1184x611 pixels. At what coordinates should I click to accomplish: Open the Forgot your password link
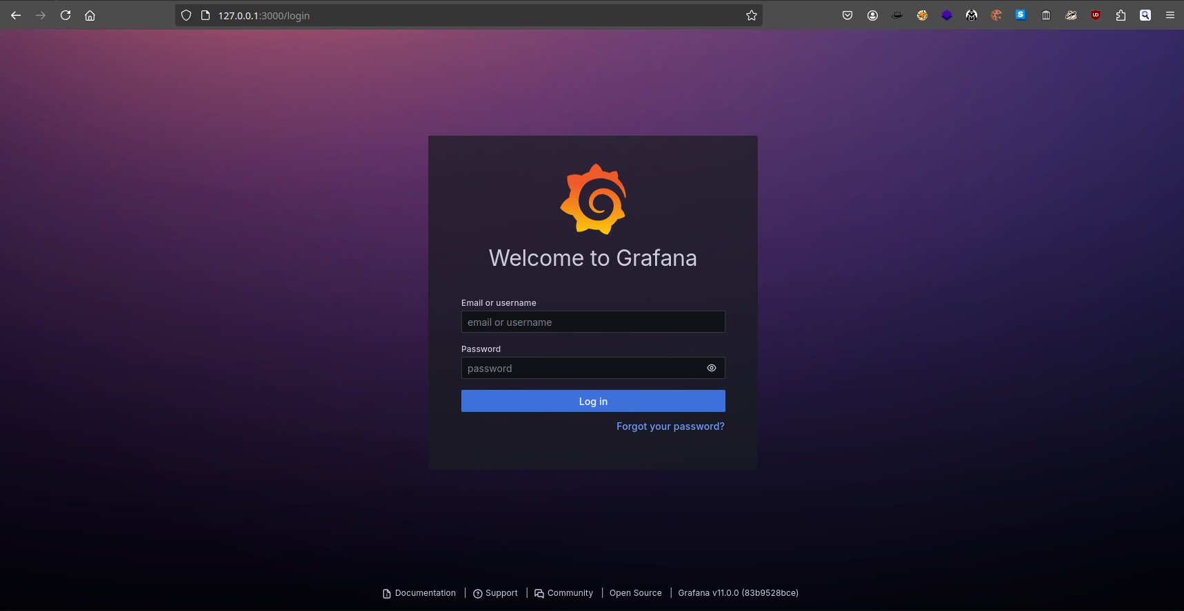tap(670, 426)
